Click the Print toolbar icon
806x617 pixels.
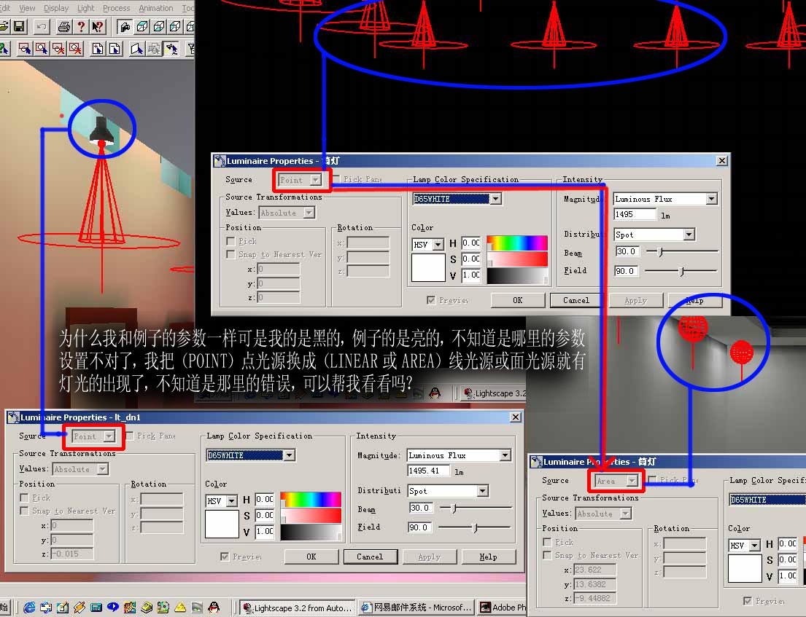(x=63, y=26)
